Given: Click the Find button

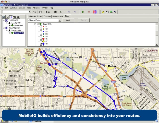Looking at the screenshot, I should 34,12.
